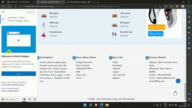Image resolution: width=192 pixels, height=108 pixels.
Task: Open a new browser tab
Action: (x=98, y=2)
